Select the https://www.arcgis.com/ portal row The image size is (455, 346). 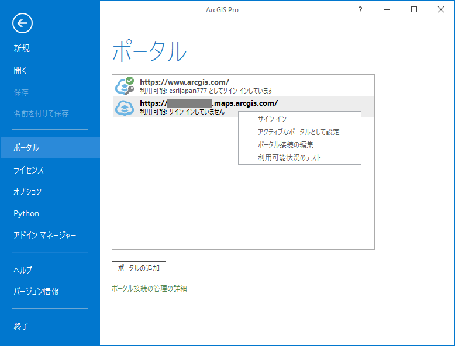point(243,86)
